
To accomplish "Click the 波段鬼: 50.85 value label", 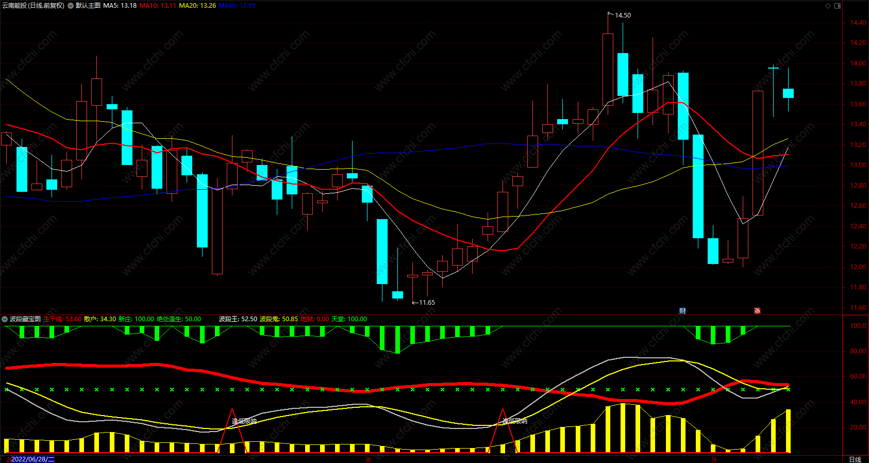I will point(279,319).
